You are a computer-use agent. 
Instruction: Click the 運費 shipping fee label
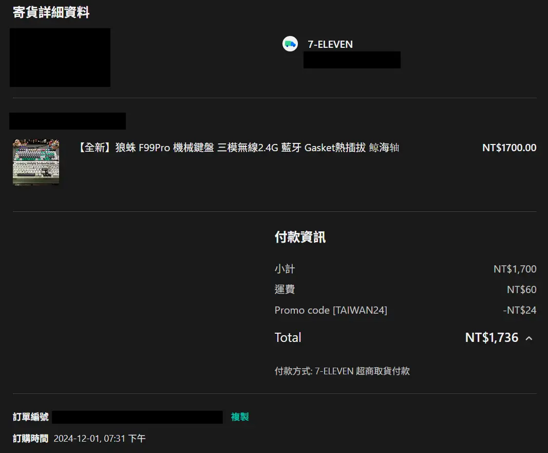pyautogui.click(x=285, y=289)
